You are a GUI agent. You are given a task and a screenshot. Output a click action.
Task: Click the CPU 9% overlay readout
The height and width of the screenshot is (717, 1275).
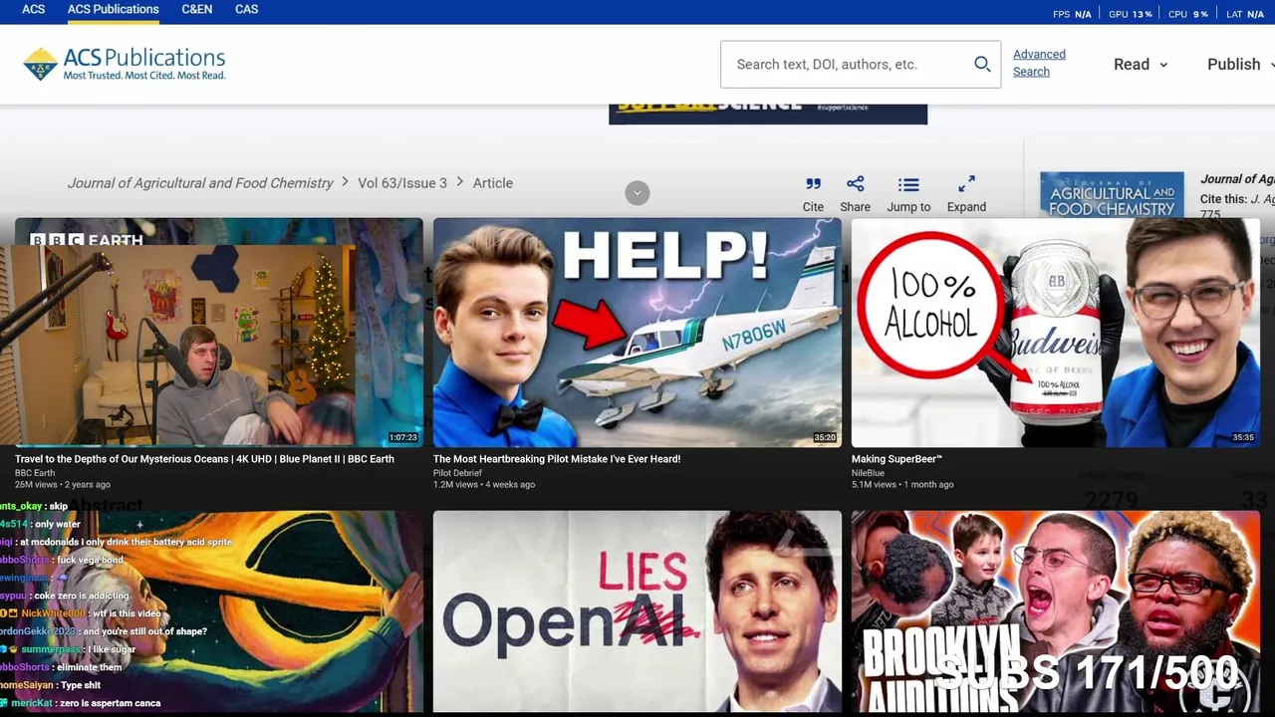tap(1187, 14)
